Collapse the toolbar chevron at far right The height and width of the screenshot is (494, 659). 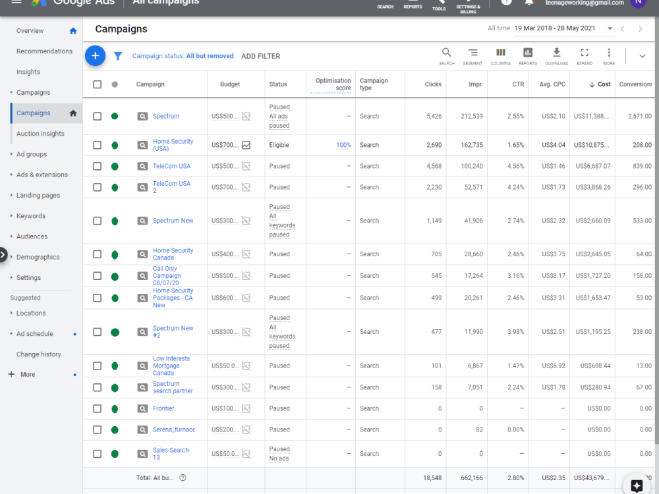click(642, 56)
